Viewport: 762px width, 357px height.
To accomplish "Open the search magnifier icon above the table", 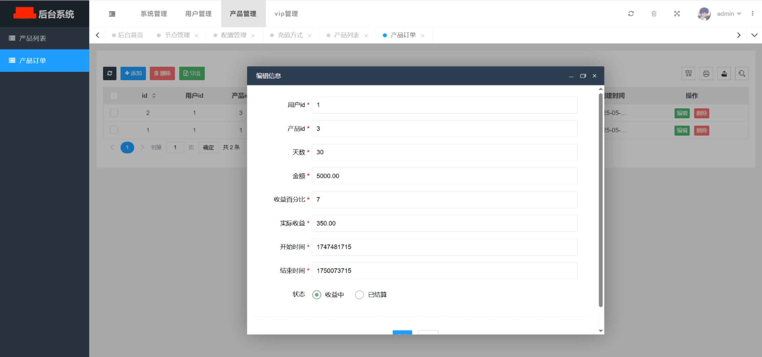I will (742, 73).
